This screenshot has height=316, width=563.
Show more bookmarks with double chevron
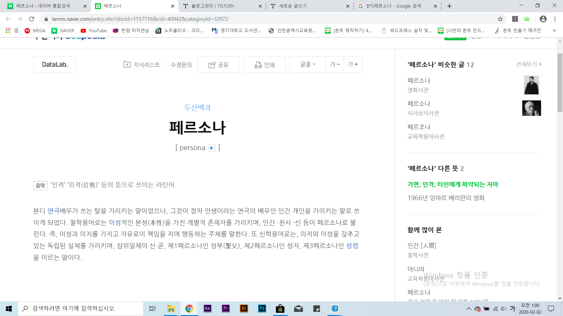(x=554, y=30)
